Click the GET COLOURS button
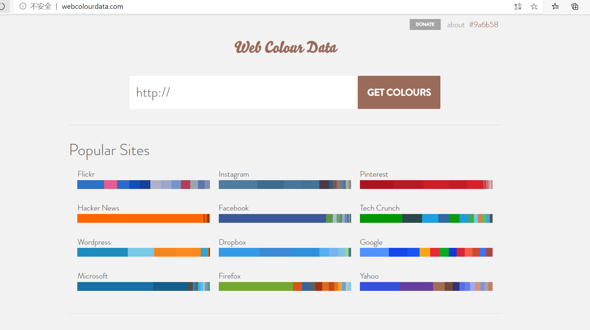 [x=399, y=92]
